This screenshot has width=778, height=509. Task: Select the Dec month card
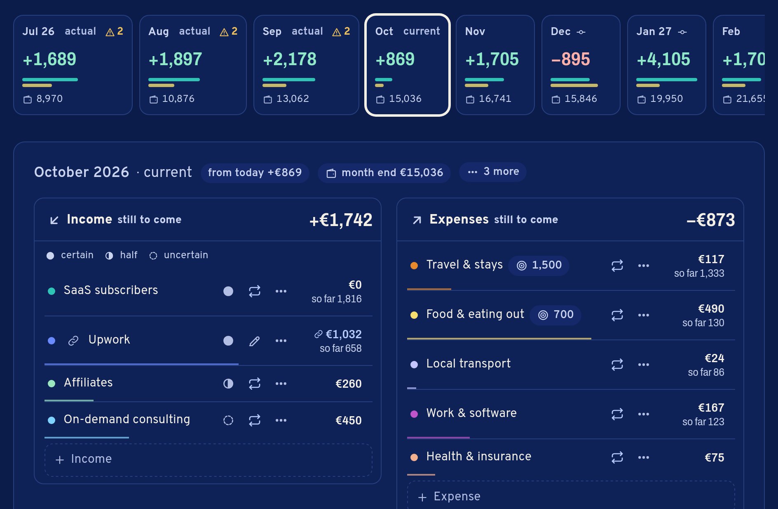click(581, 65)
